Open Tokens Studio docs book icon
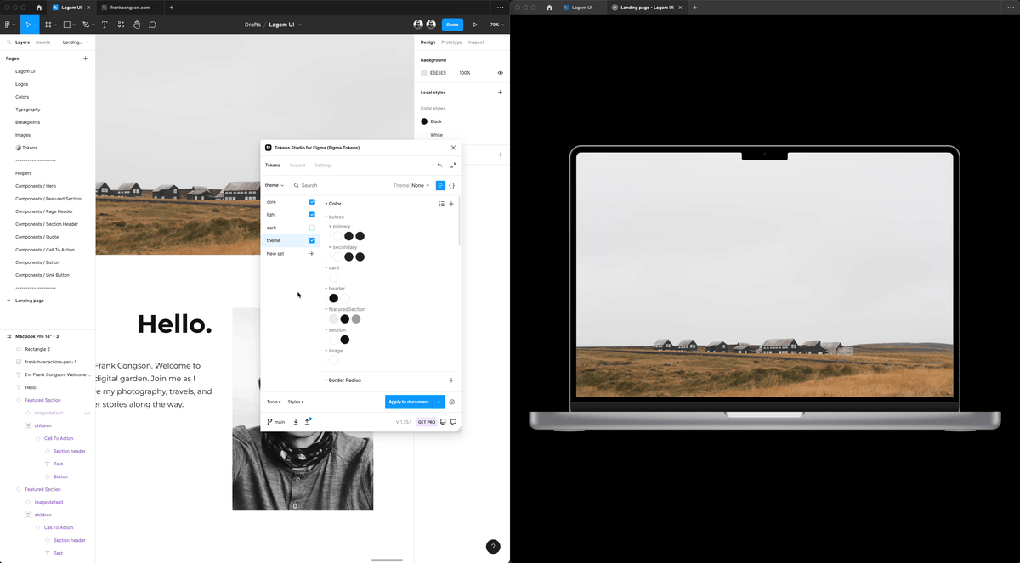The height and width of the screenshot is (563, 1020). click(x=443, y=422)
